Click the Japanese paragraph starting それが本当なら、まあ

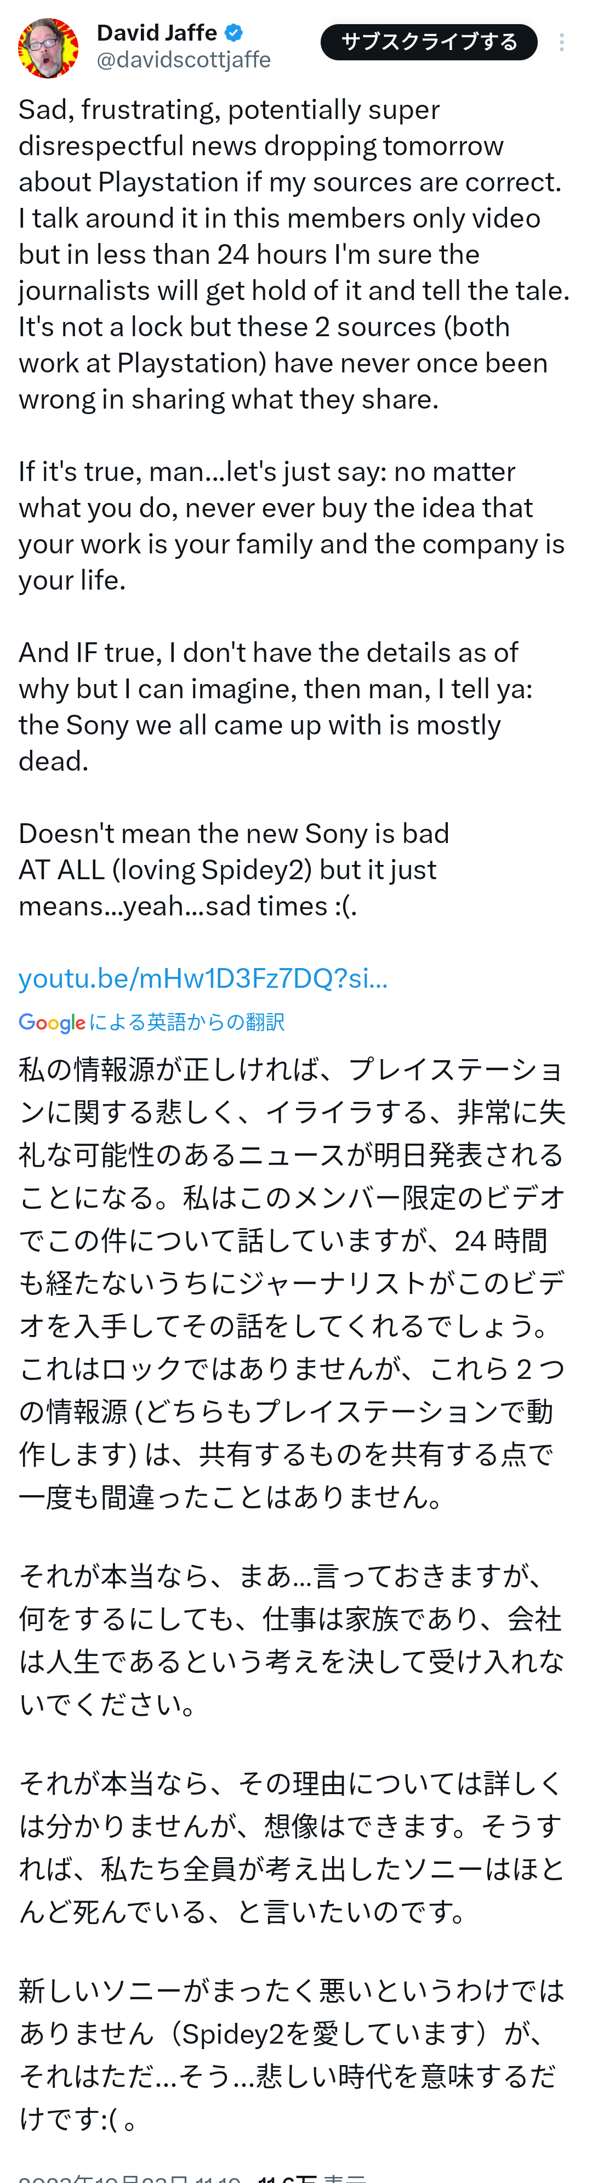click(x=292, y=1640)
